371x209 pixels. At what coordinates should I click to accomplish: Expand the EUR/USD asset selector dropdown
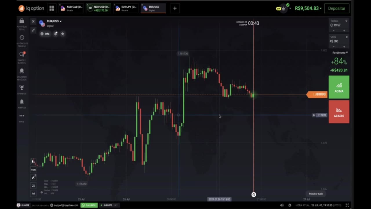click(x=54, y=21)
